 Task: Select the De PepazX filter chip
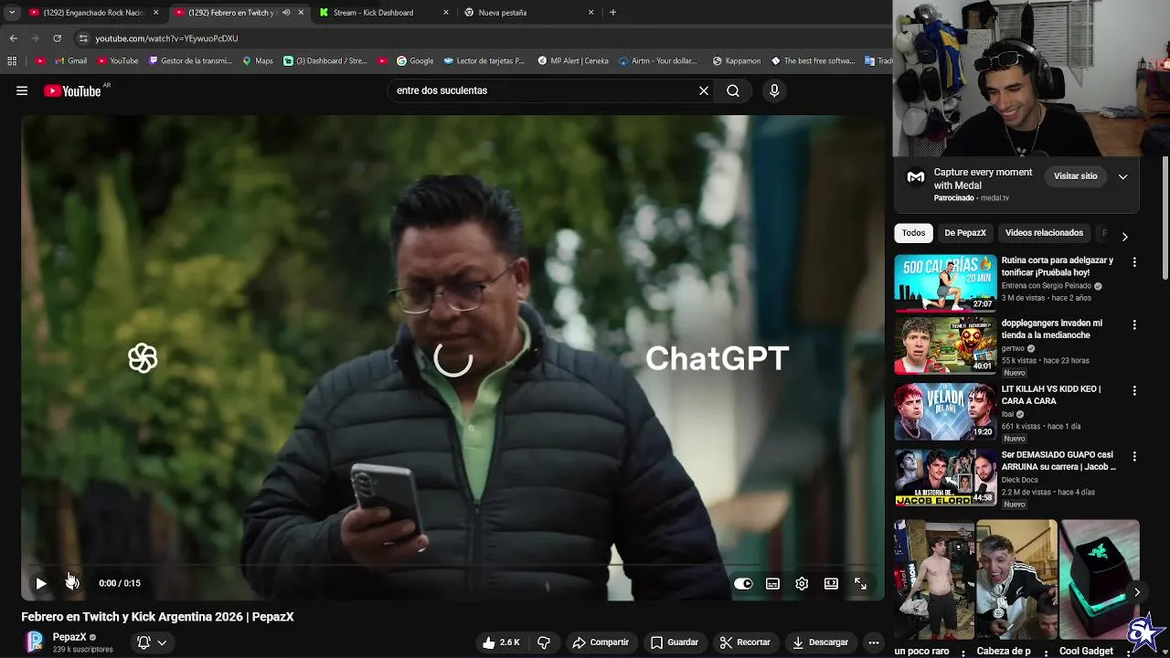(x=965, y=233)
